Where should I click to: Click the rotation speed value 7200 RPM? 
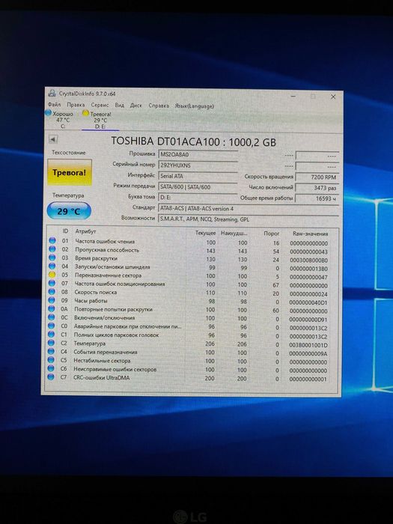[x=317, y=177]
